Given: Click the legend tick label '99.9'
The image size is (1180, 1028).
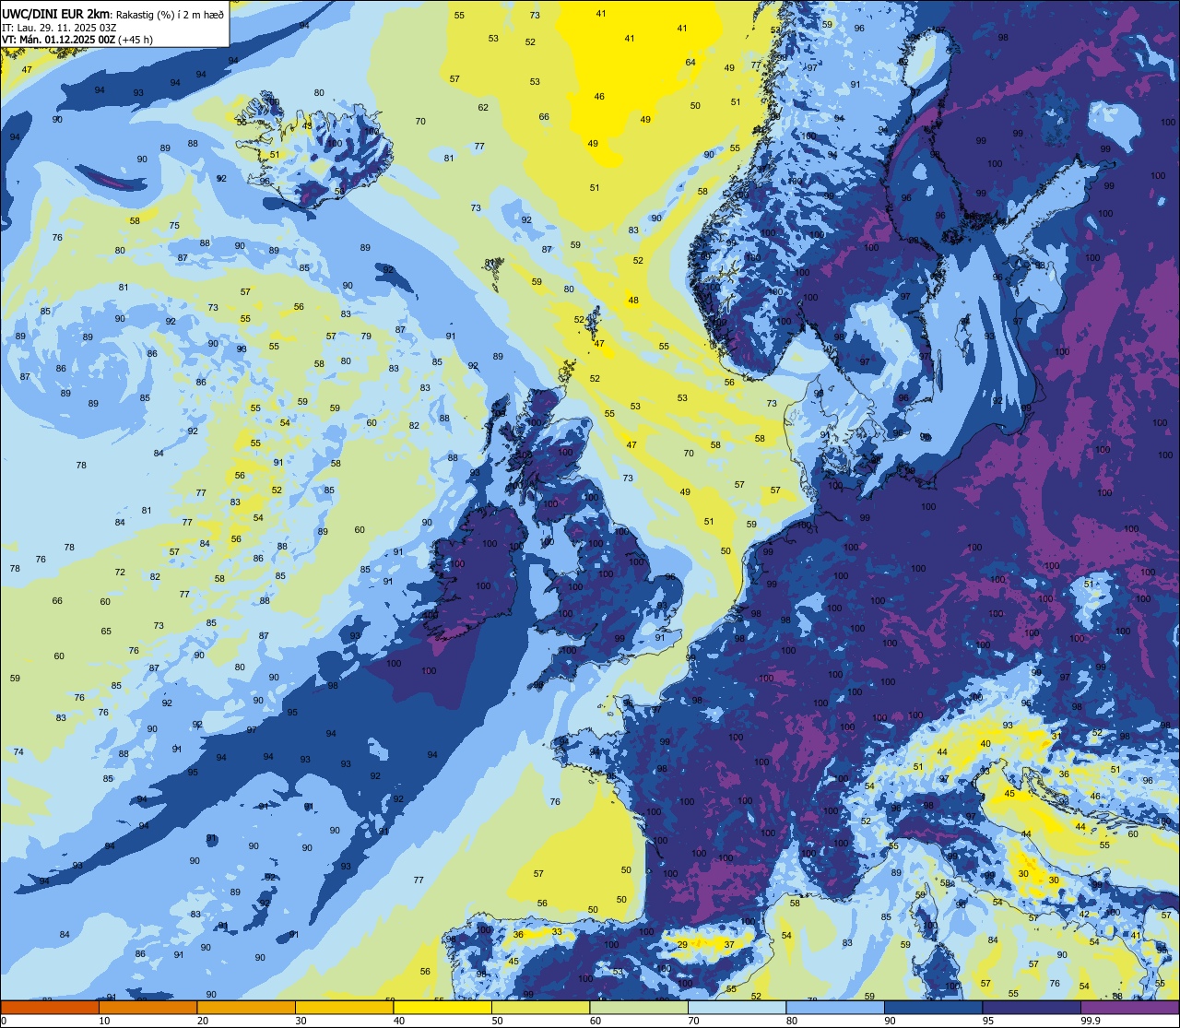Looking at the screenshot, I should [x=1091, y=1021].
